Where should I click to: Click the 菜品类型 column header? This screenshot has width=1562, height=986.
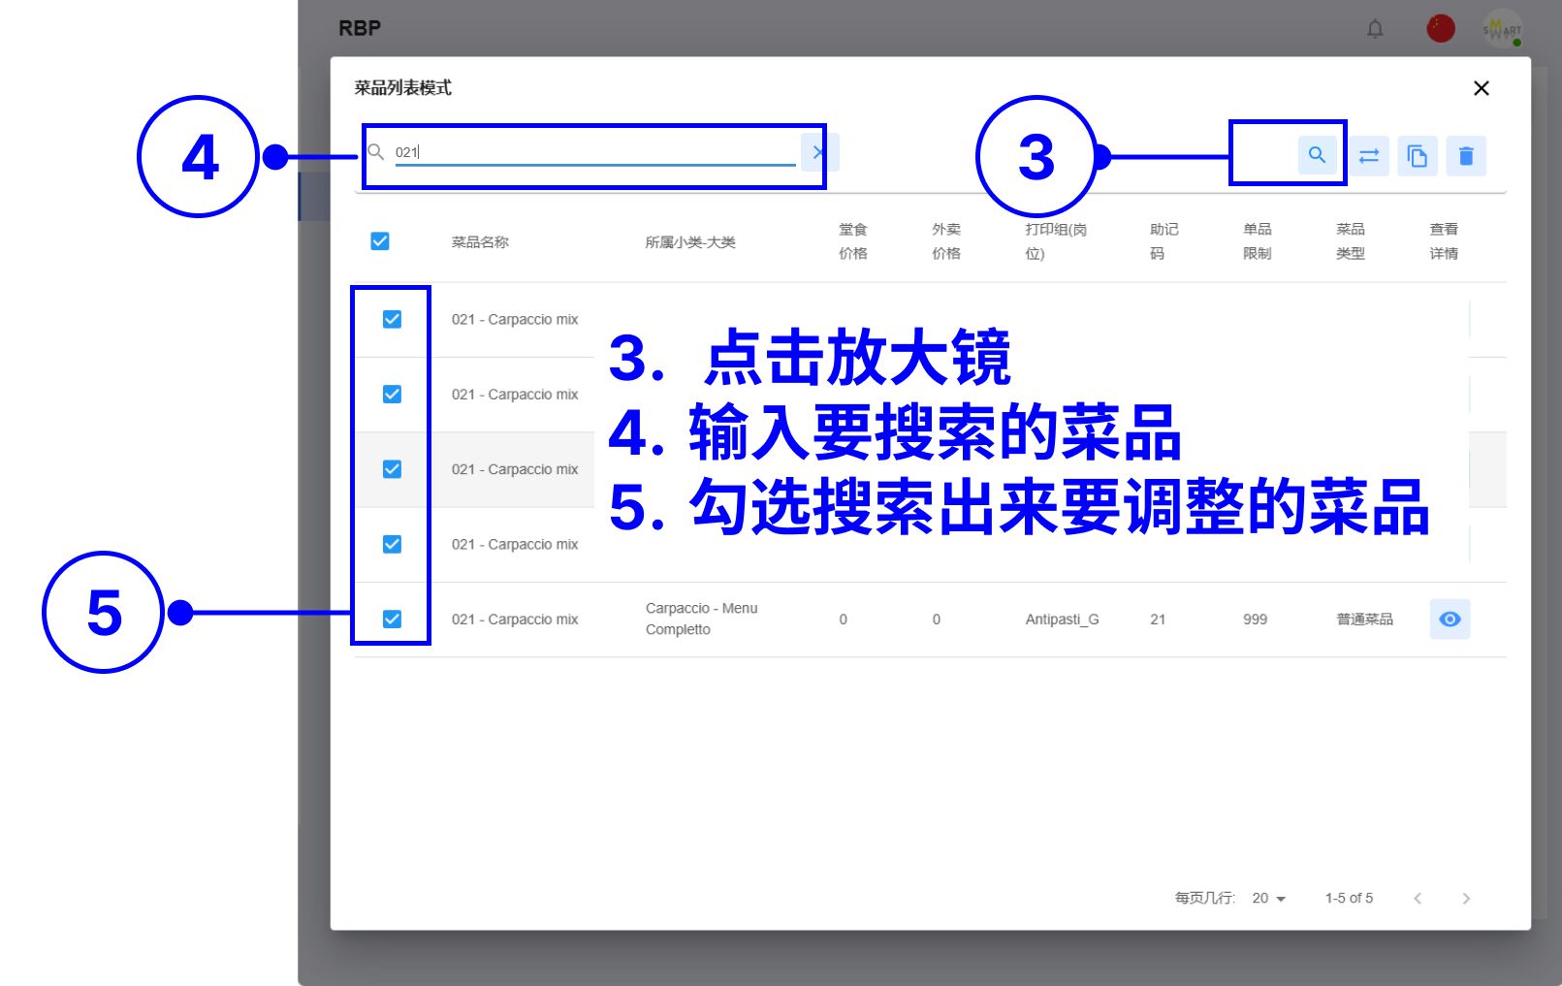tap(1351, 241)
